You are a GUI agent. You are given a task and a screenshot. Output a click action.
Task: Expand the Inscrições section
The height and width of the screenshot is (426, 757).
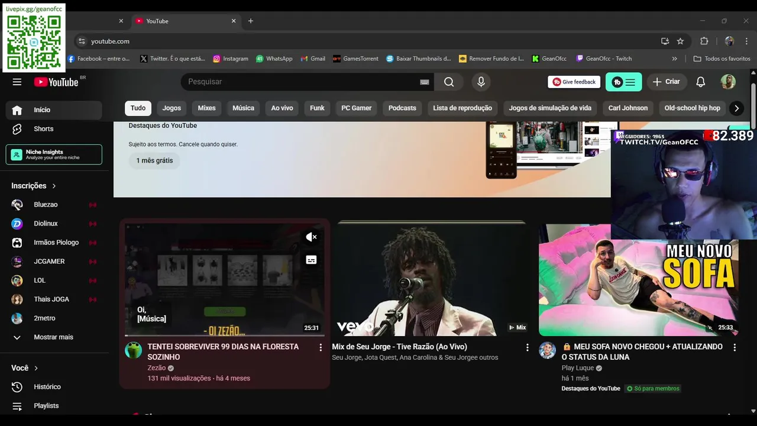tap(34, 186)
